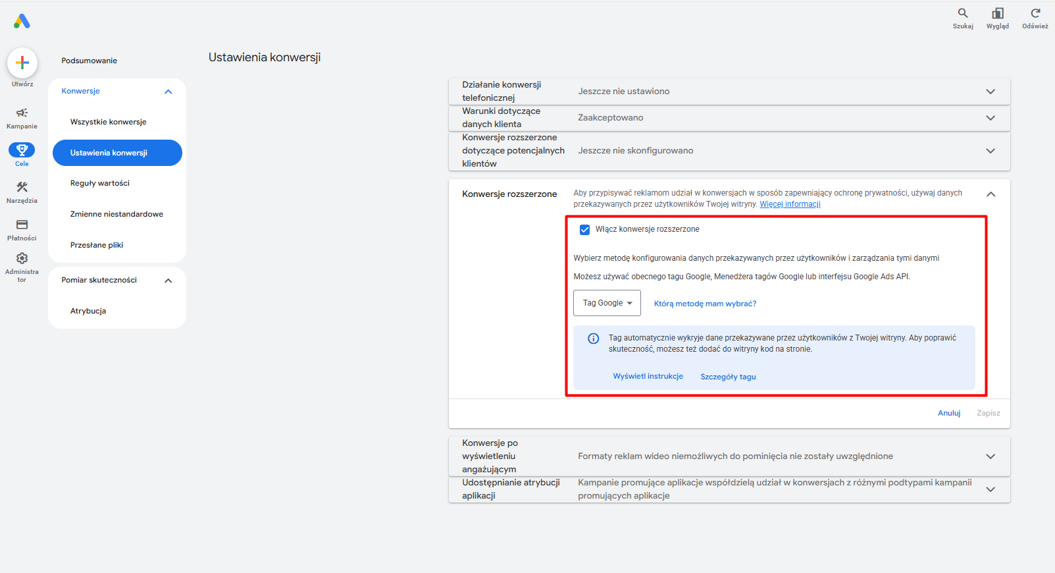The image size is (1055, 573).
Task: Click Wyświetl instrukcje link
Action: (x=648, y=376)
